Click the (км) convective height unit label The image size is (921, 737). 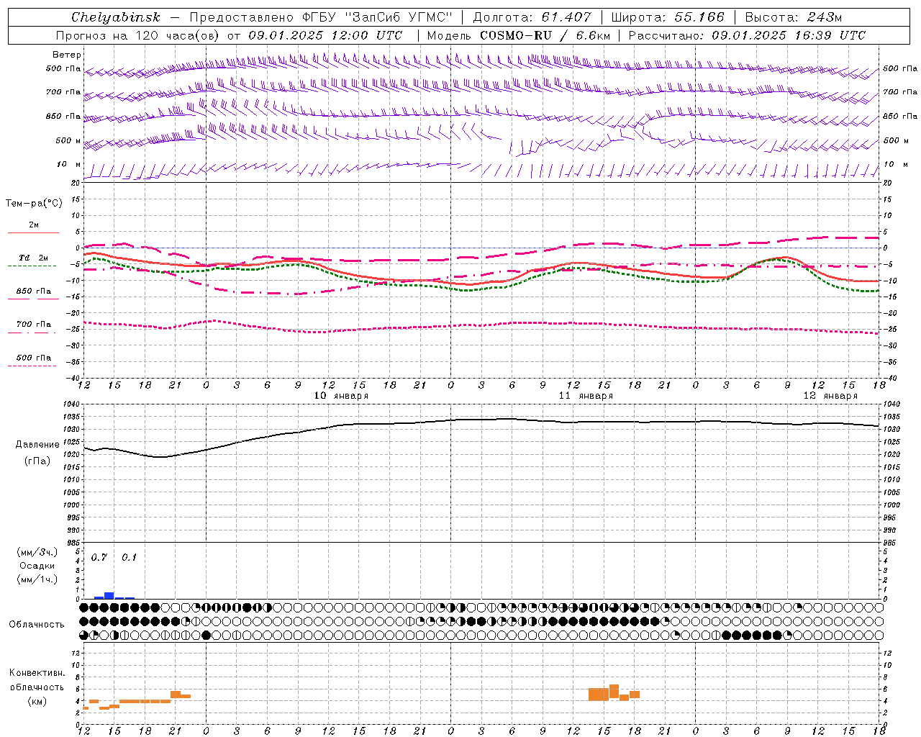coord(37,701)
